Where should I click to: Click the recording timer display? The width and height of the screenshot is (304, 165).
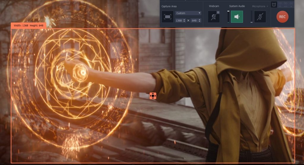coord(285,5)
